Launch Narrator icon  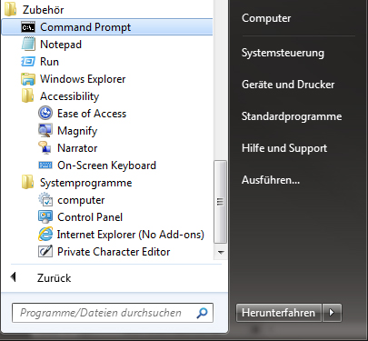click(x=45, y=148)
